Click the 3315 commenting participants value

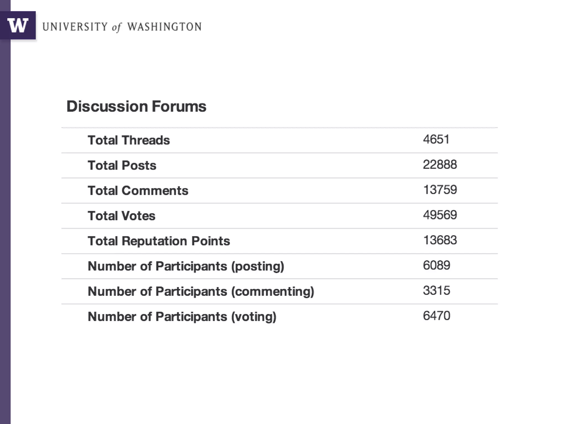tap(436, 290)
